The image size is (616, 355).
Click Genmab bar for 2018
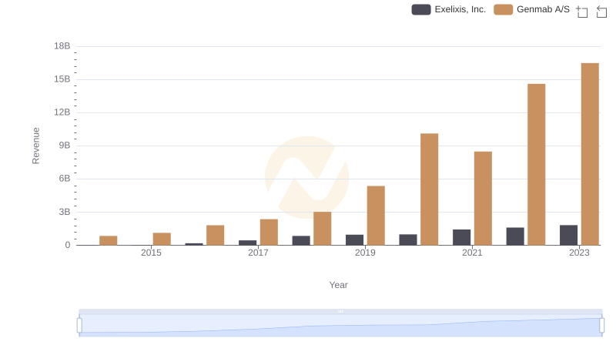click(x=322, y=229)
